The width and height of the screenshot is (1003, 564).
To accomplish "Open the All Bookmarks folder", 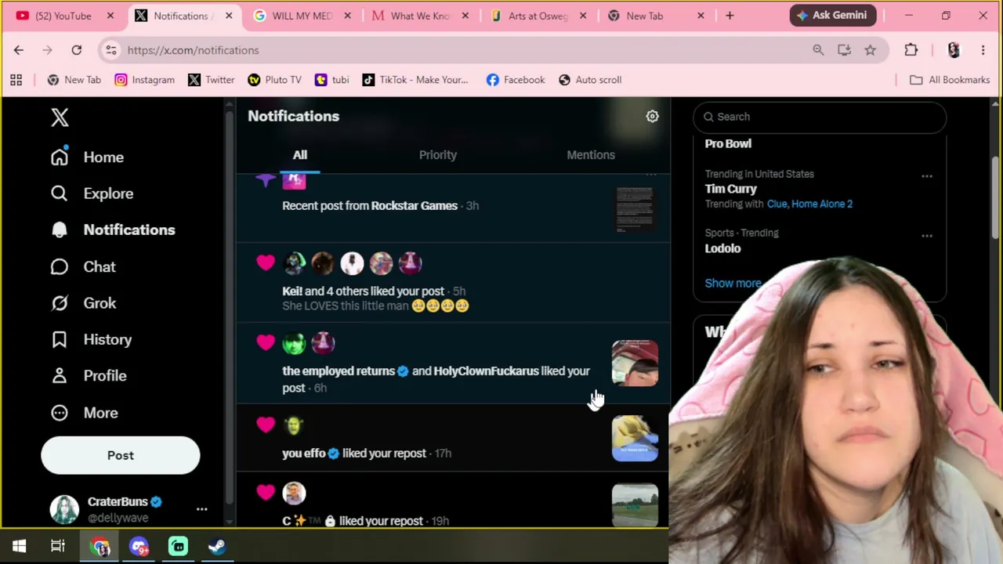I will [949, 80].
